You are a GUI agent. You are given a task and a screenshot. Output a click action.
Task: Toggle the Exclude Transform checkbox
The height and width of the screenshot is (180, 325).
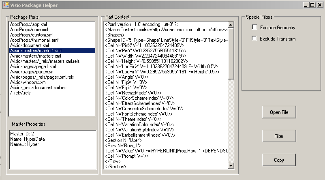click(x=254, y=39)
